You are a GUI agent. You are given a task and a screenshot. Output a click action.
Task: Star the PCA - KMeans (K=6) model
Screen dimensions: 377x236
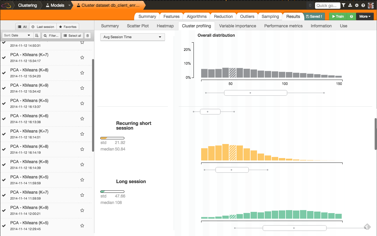coord(82,119)
